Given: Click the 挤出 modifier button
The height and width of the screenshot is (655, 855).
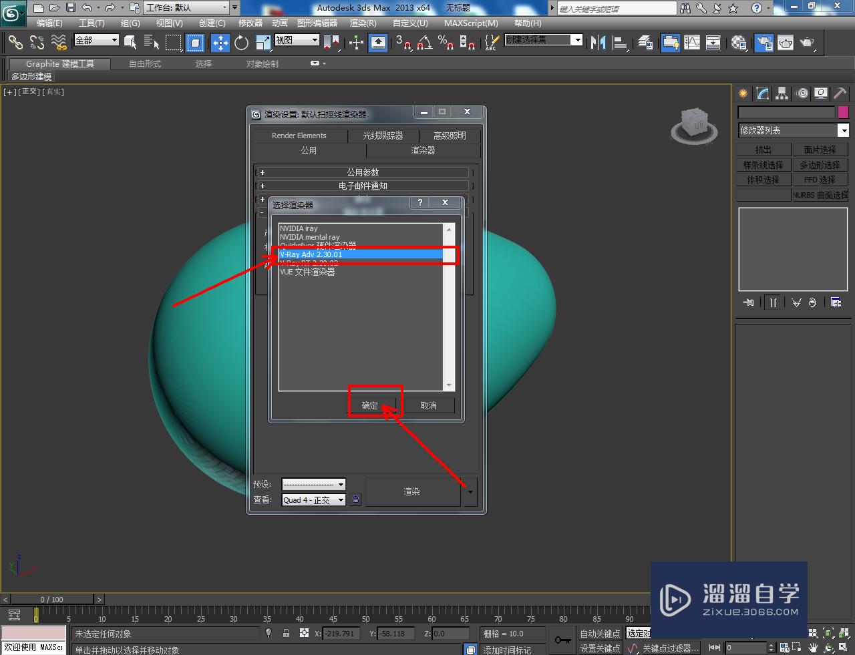Looking at the screenshot, I should pyautogui.click(x=763, y=150).
